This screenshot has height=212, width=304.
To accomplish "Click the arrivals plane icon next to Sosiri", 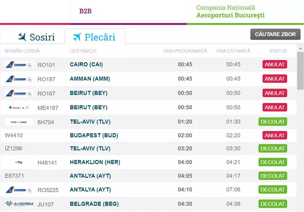I will click(x=22, y=37).
